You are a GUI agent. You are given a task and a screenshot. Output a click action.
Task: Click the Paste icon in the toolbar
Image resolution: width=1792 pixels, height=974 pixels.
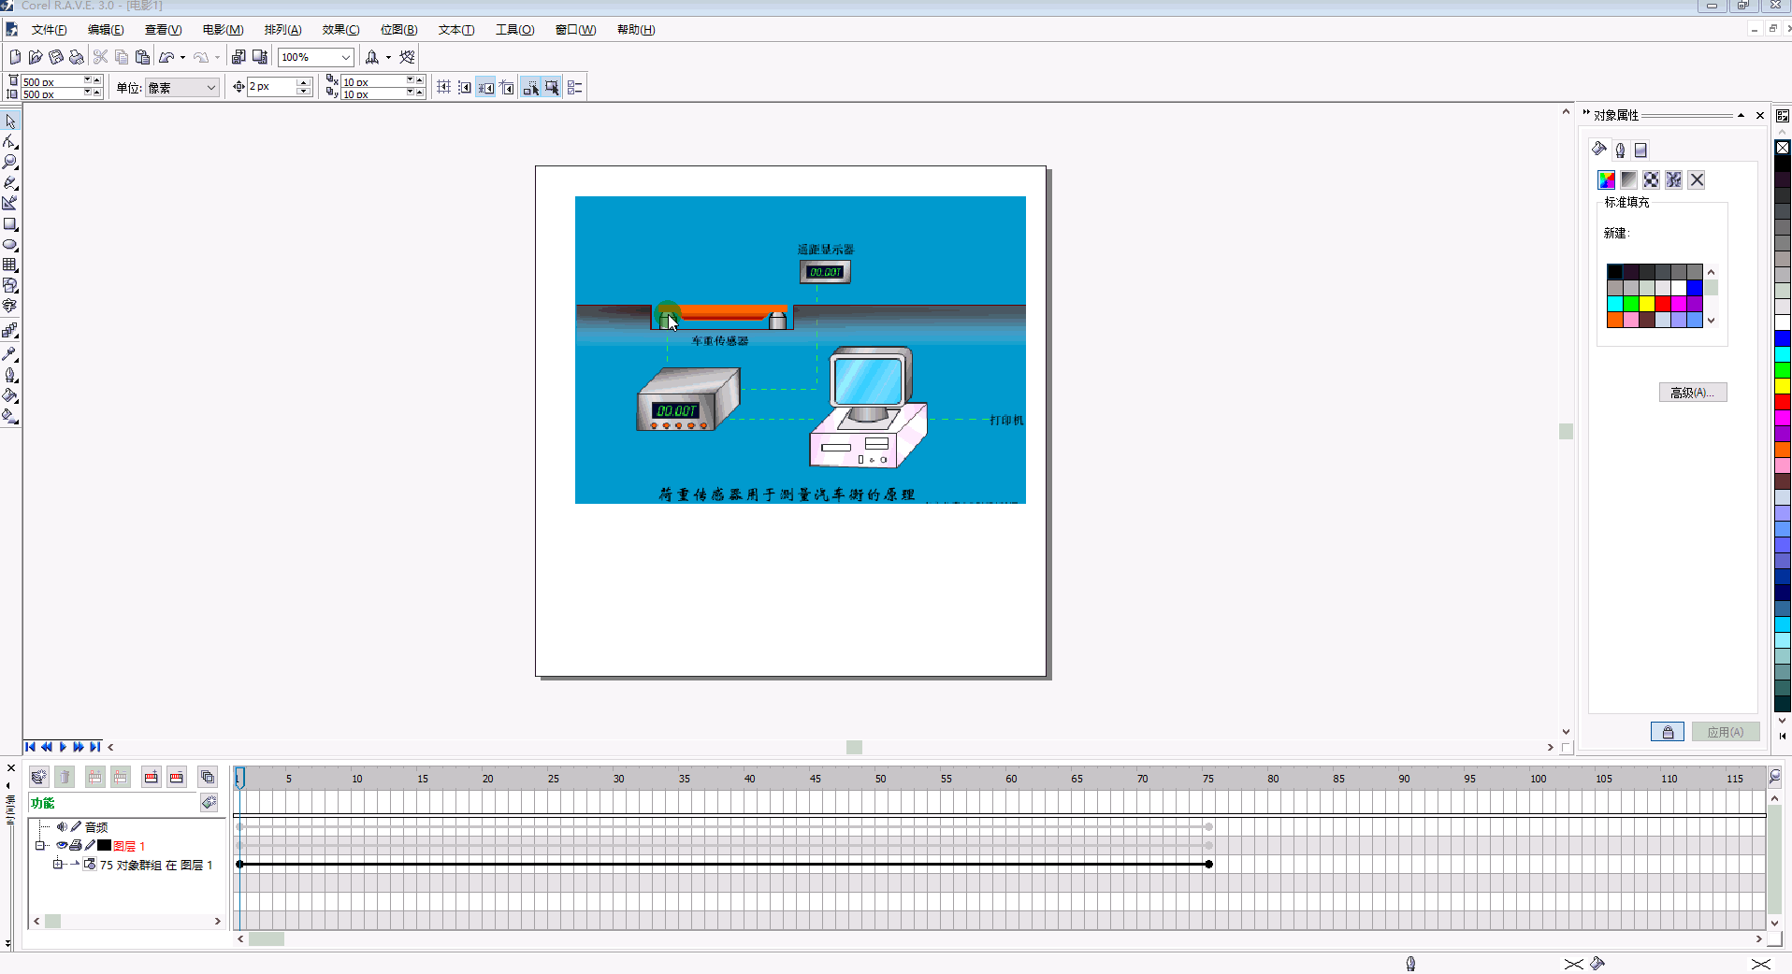coord(142,57)
